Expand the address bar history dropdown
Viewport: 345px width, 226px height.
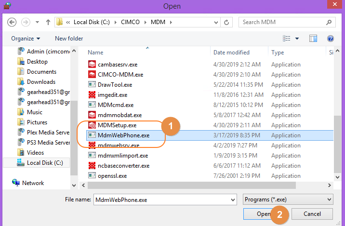[216, 23]
